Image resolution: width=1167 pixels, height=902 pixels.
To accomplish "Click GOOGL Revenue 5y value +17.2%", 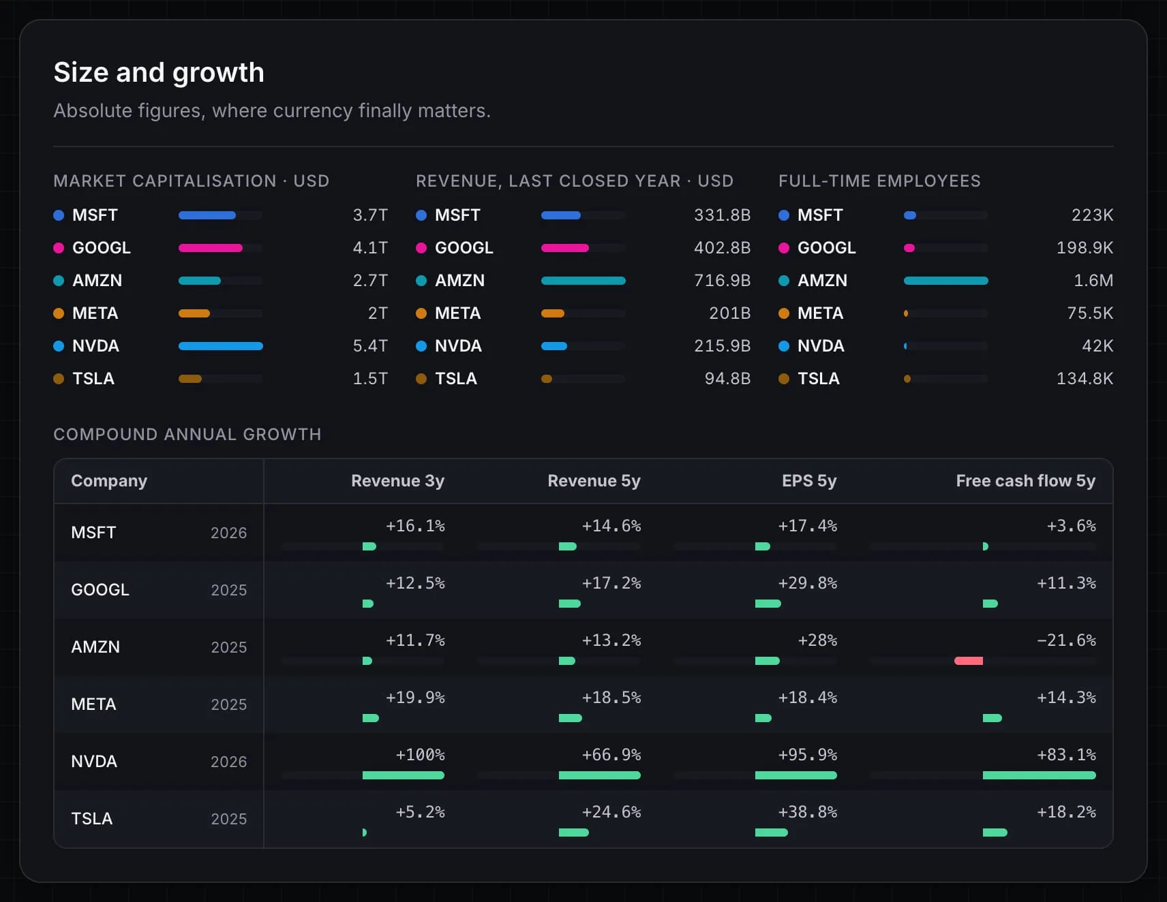I will point(611,583).
